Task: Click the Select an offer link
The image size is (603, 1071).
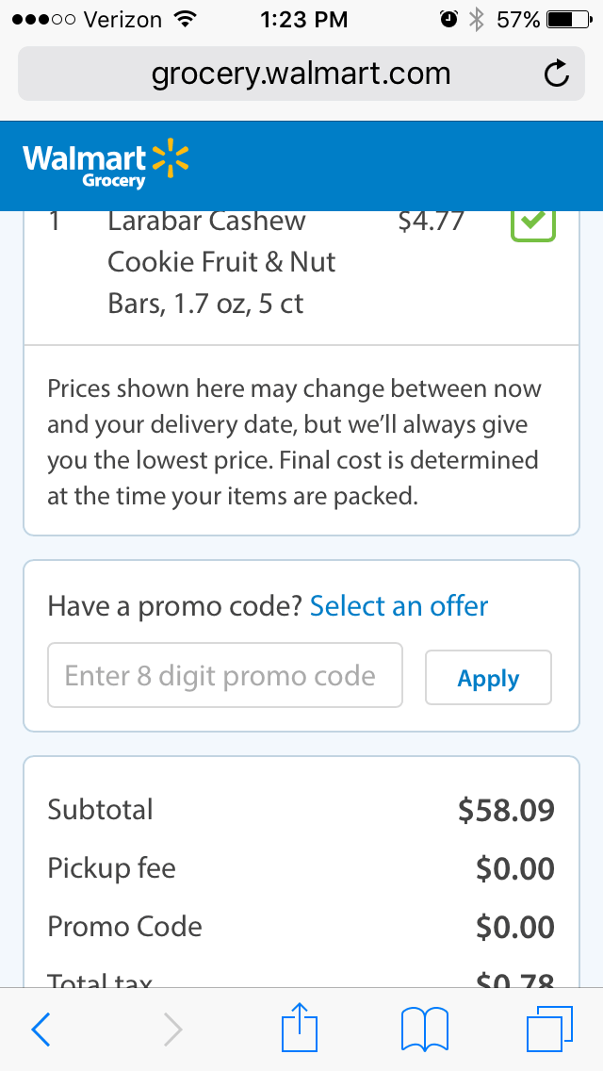Action: [x=399, y=606]
